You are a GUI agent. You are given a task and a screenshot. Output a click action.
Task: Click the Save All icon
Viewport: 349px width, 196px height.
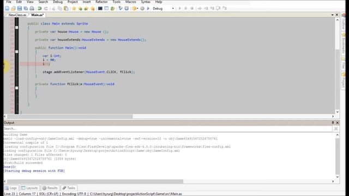(x=26, y=9)
